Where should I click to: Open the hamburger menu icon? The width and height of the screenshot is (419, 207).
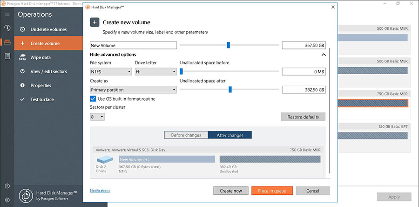coord(7,14)
